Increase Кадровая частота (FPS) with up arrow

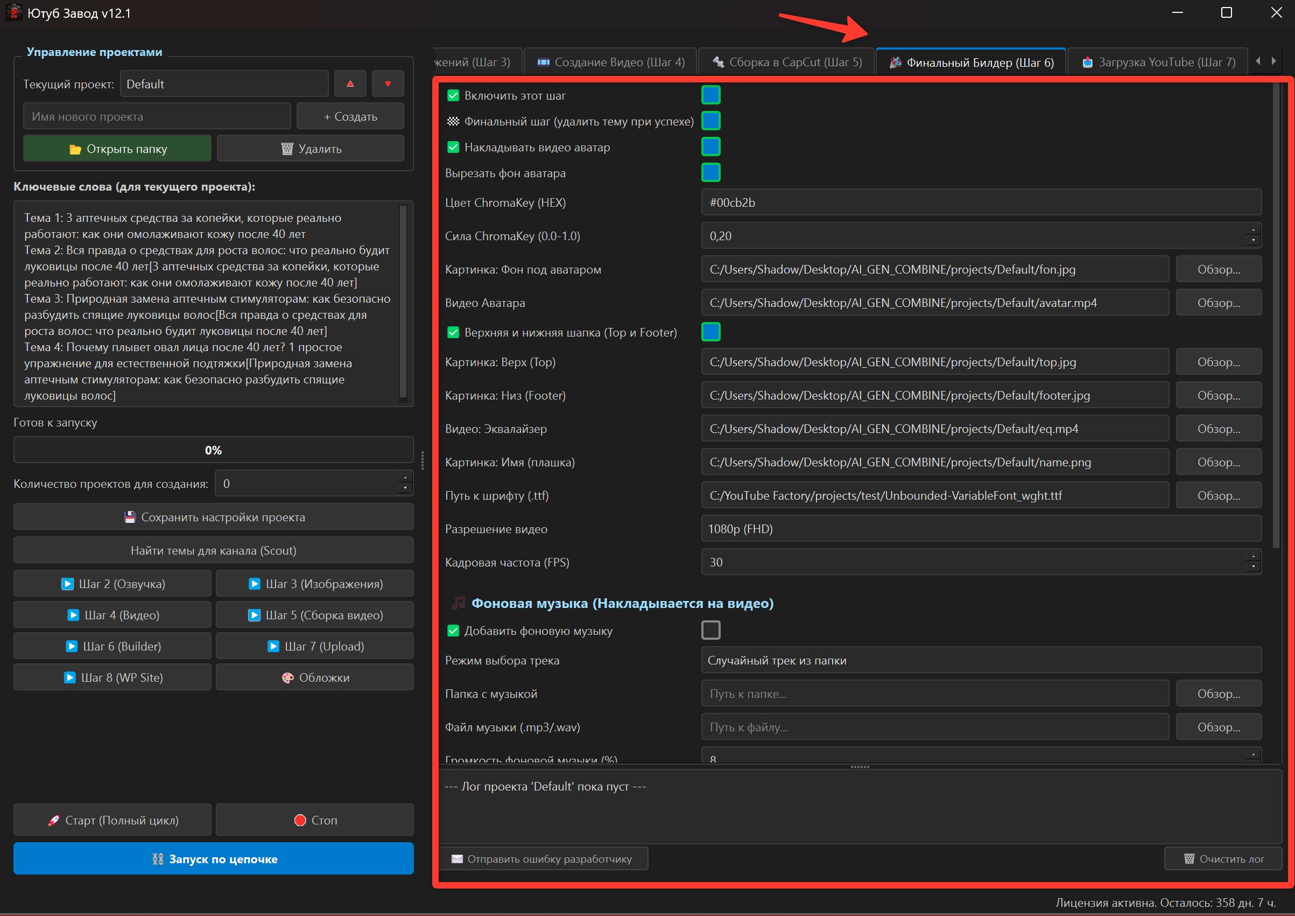(x=1252, y=556)
